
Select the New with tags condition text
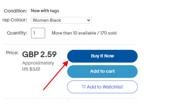(x=45, y=11)
